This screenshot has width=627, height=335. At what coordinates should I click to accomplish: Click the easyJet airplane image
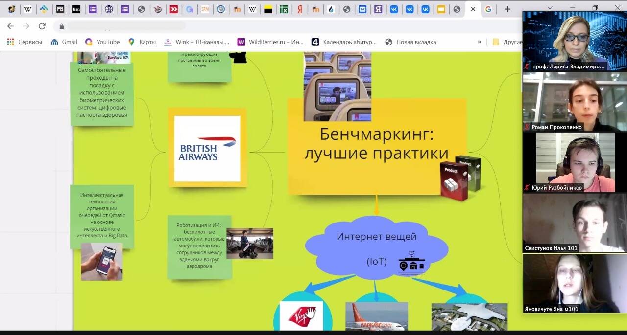[376, 316]
